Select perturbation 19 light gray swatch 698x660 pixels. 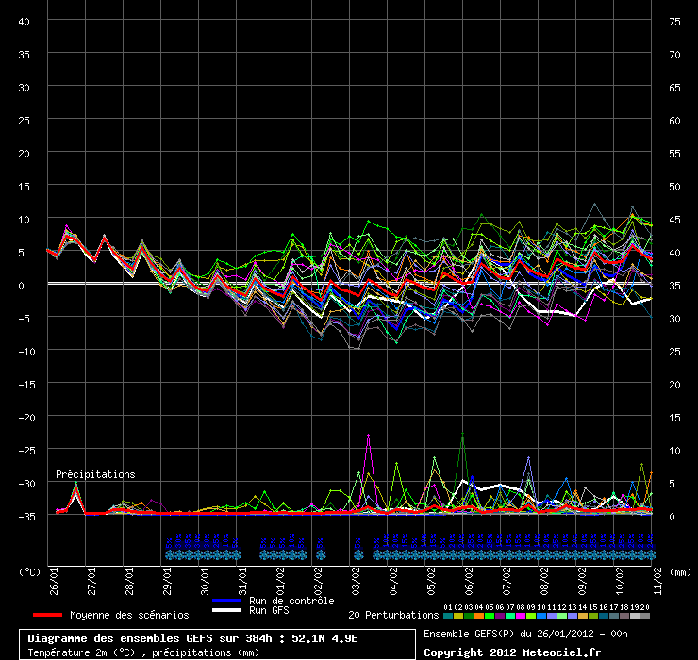pyautogui.click(x=635, y=616)
